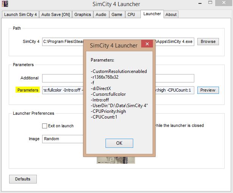
Task: Click the Browse button for SimCity 4 path
Action: tap(208, 41)
